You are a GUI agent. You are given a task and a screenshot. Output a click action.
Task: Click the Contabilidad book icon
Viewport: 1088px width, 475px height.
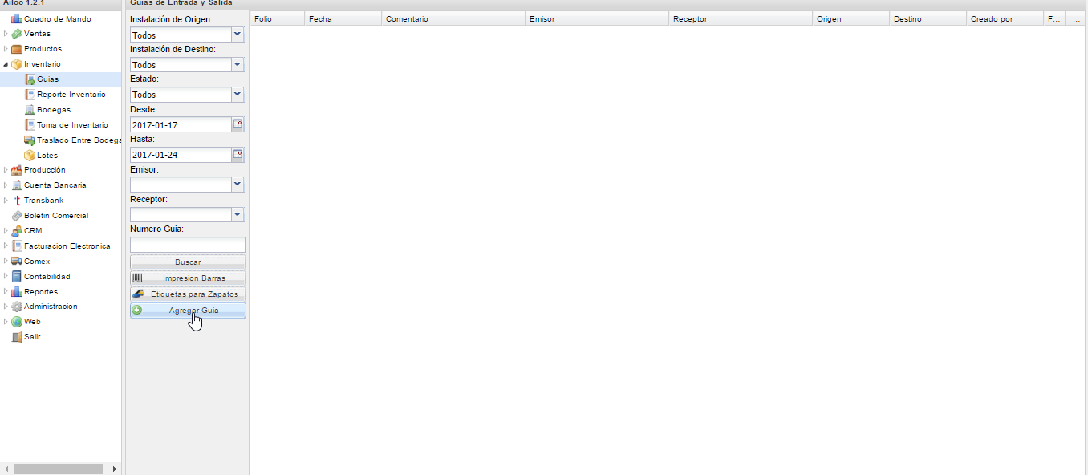pyautogui.click(x=17, y=277)
